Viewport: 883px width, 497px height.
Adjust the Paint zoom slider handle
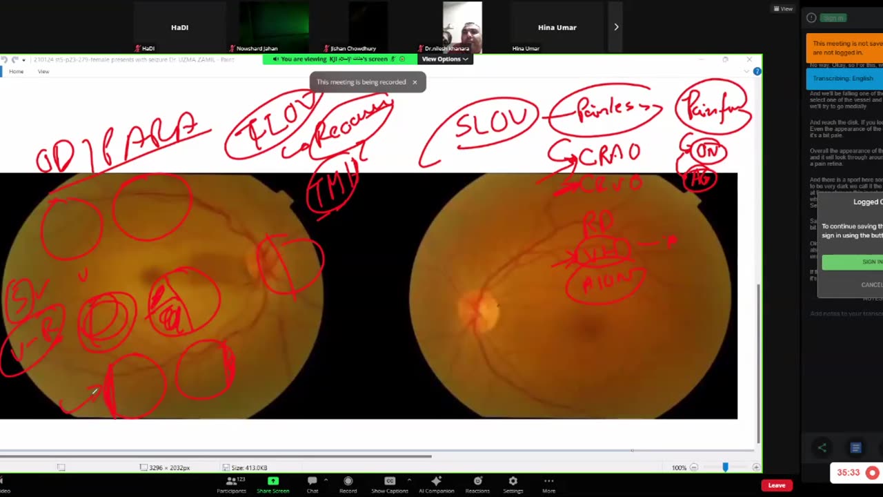click(x=725, y=467)
